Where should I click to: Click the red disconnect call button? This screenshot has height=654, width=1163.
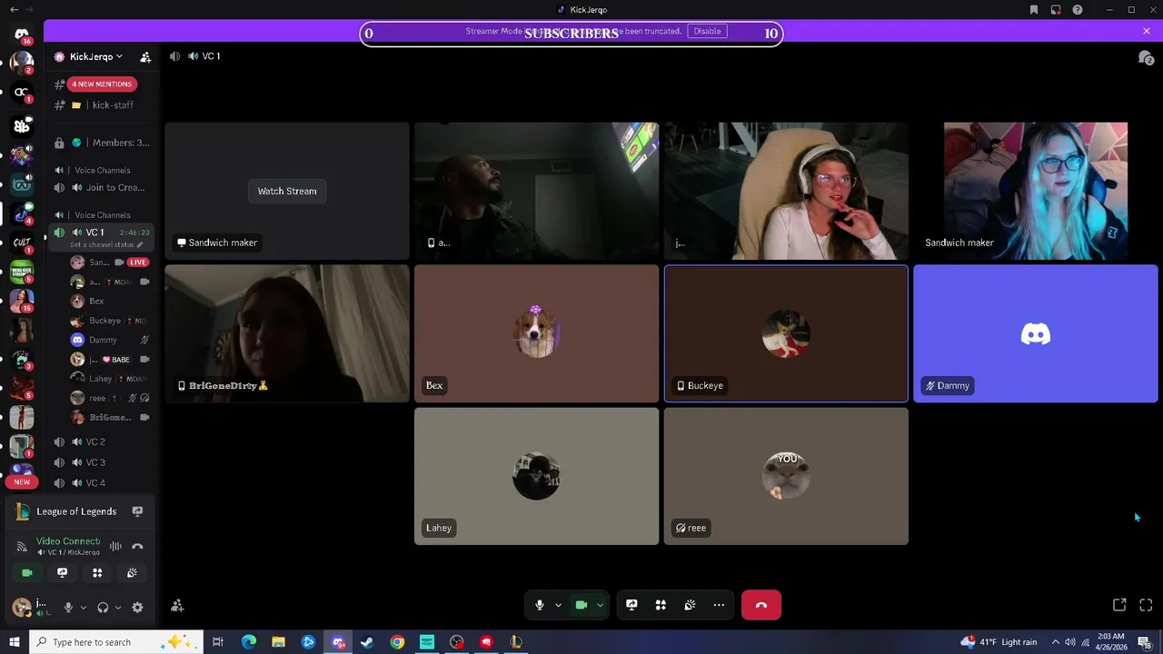tap(761, 605)
